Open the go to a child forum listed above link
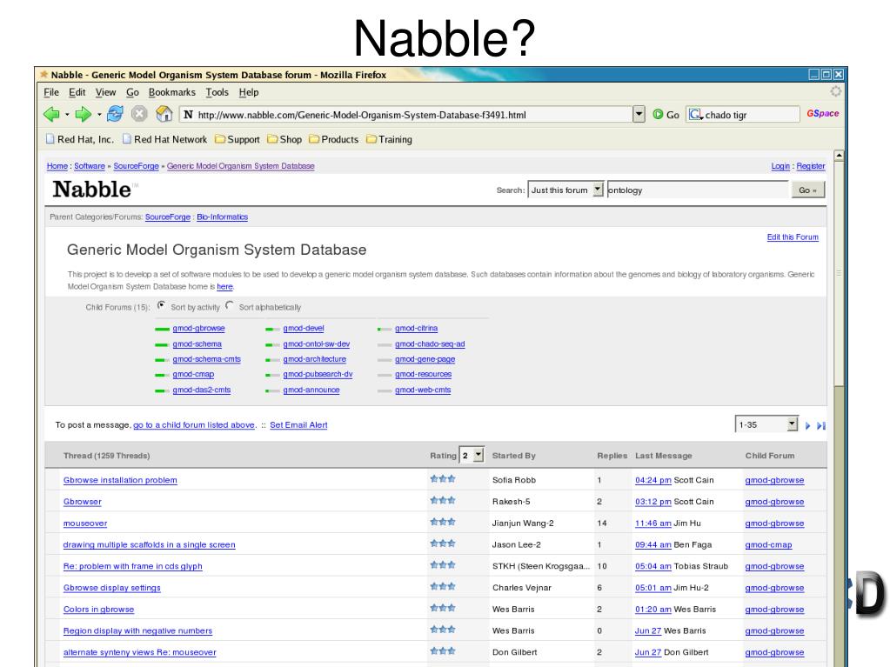890x667 pixels. tap(195, 425)
